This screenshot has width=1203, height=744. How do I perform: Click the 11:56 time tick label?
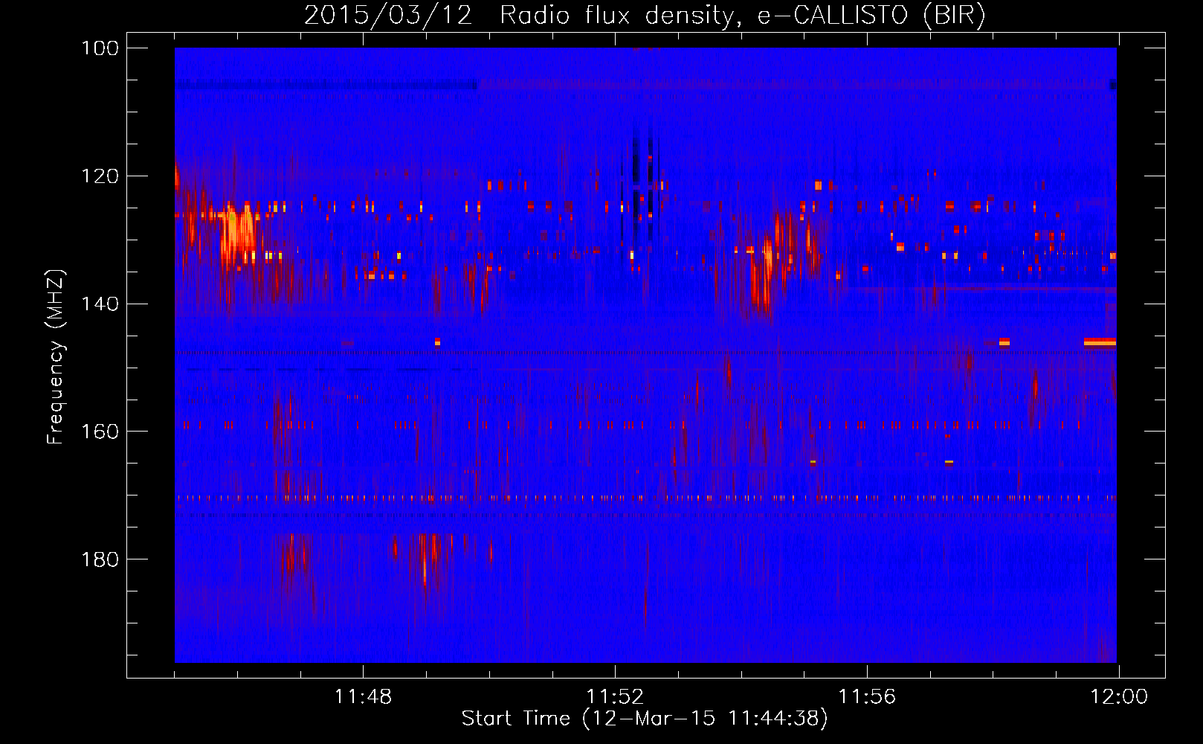(x=867, y=697)
